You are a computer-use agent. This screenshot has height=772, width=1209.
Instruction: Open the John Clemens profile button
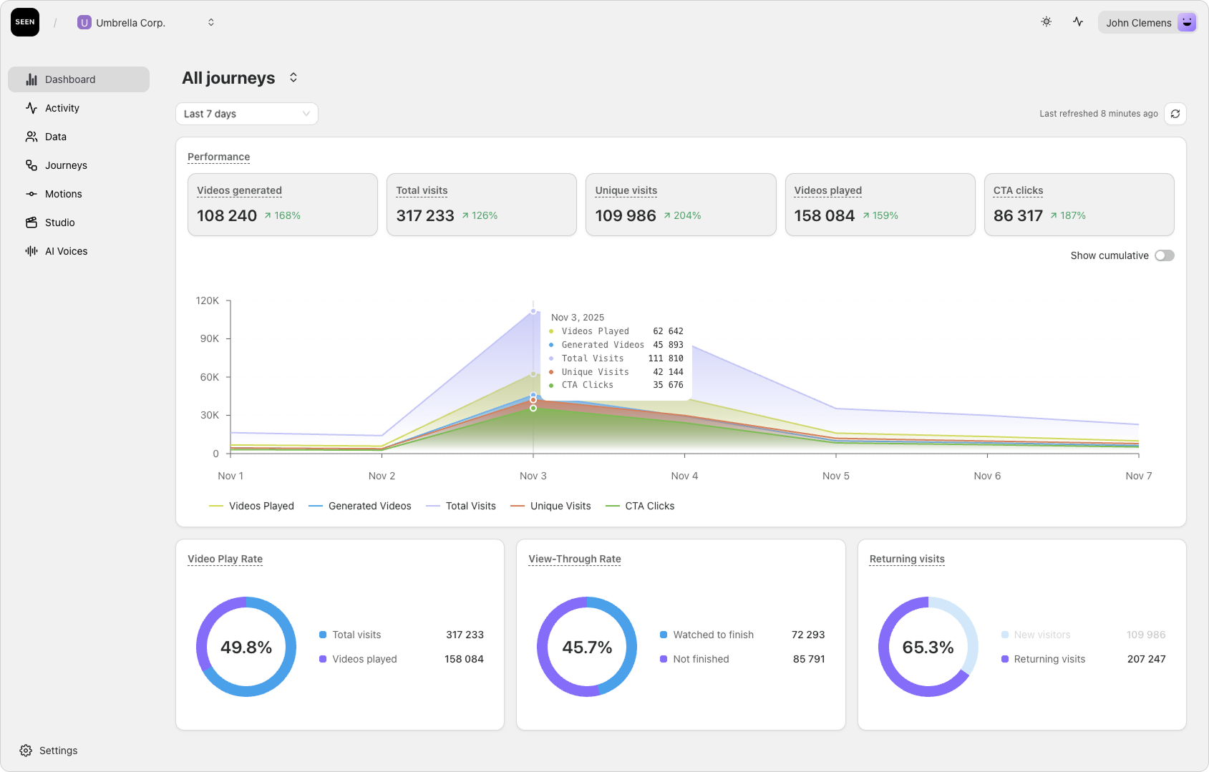tap(1148, 22)
